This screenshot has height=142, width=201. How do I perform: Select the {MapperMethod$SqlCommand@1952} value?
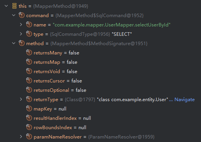[x=100, y=16]
